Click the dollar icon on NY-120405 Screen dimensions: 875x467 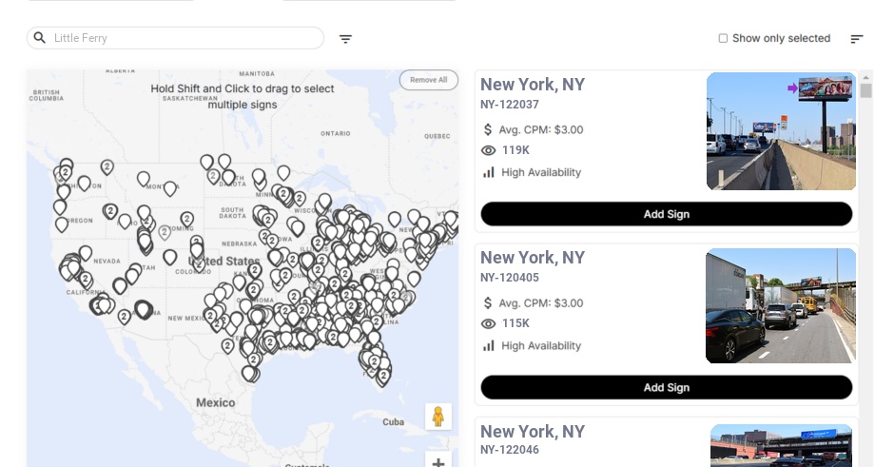pos(488,302)
